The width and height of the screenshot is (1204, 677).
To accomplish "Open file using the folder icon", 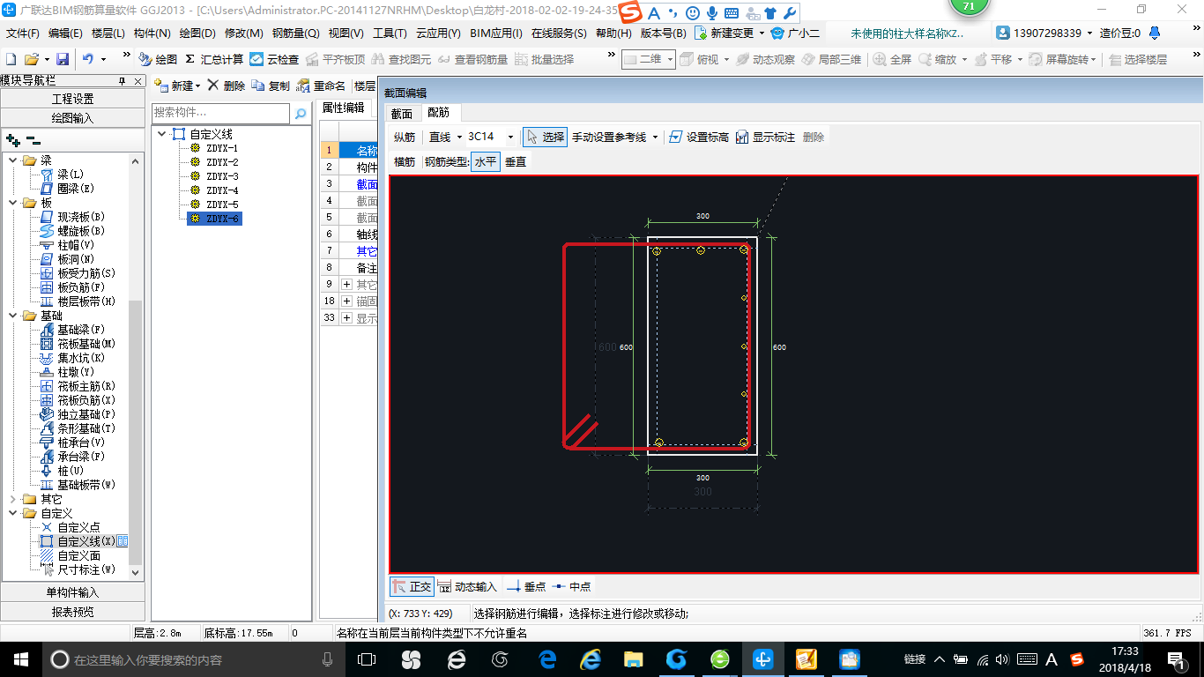I will (31, 59).
